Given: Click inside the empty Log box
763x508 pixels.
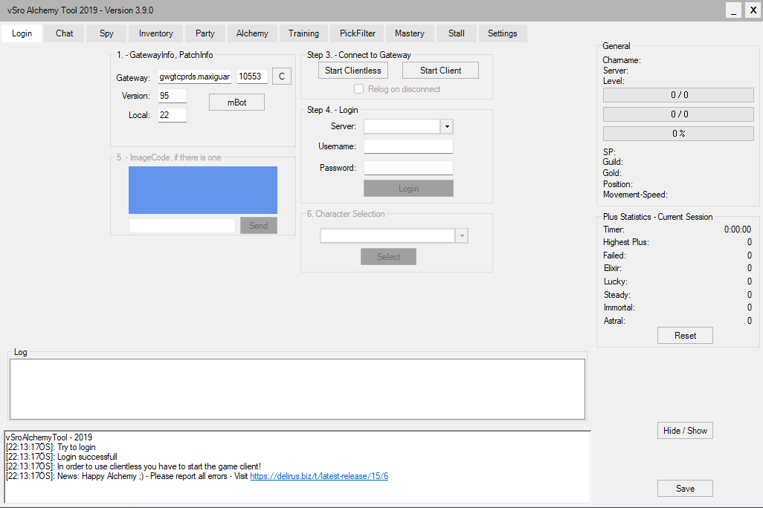Looking at the screenshot, I should [297, 389].
